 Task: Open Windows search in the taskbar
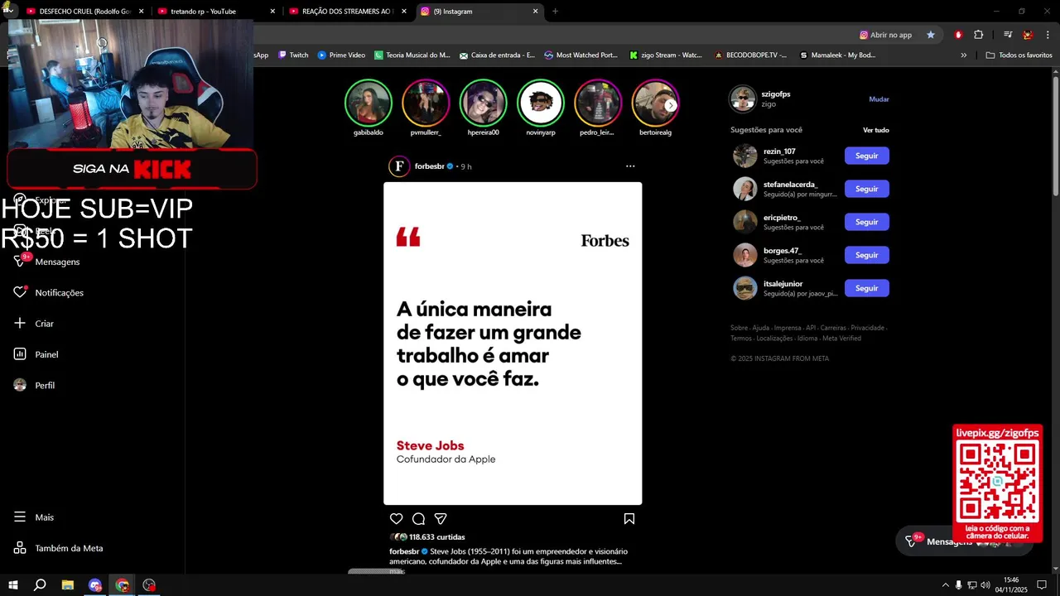(x=39, y=585)
